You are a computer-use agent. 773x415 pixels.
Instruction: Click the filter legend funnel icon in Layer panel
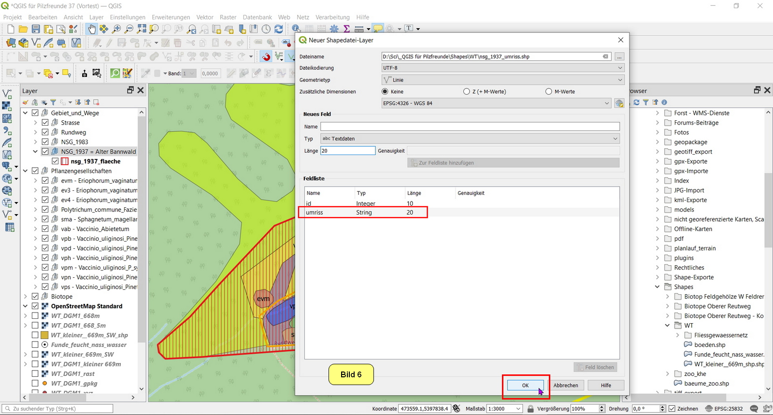[54, 102]
